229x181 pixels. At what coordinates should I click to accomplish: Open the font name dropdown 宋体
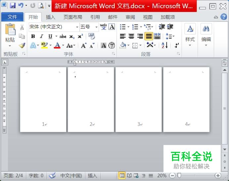(77, 27)
